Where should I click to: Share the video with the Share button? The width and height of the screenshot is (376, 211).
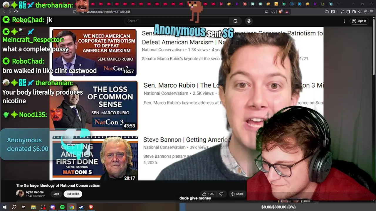coord(237,194)
